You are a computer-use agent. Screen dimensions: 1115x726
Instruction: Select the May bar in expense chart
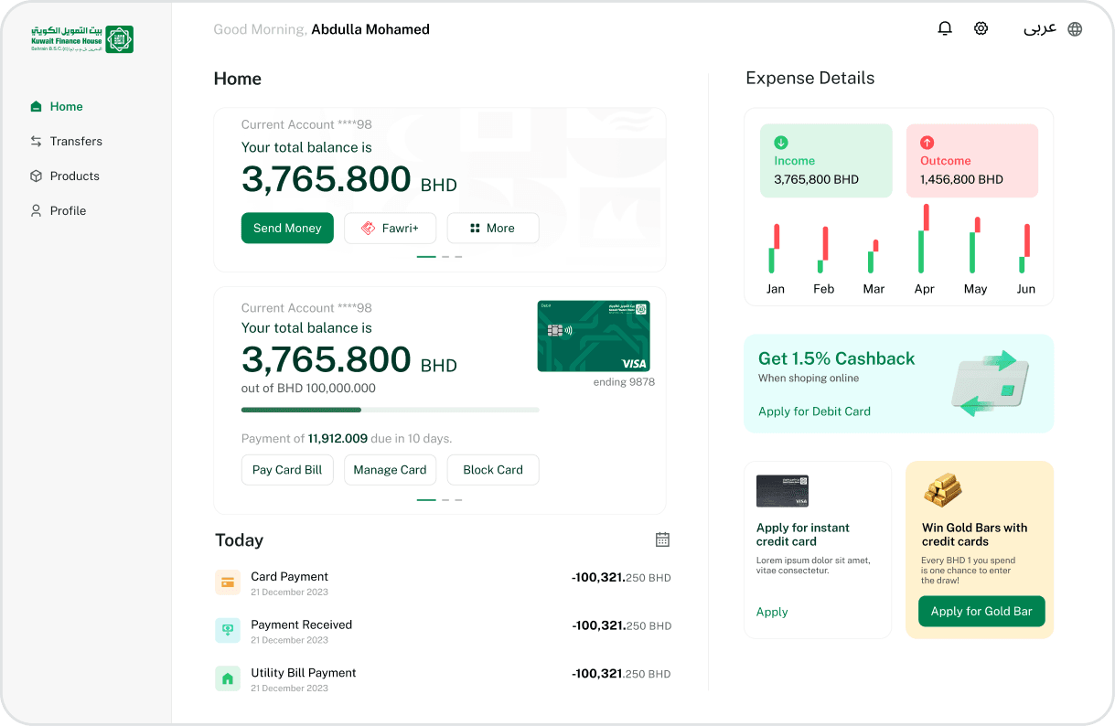coord(975,245)
